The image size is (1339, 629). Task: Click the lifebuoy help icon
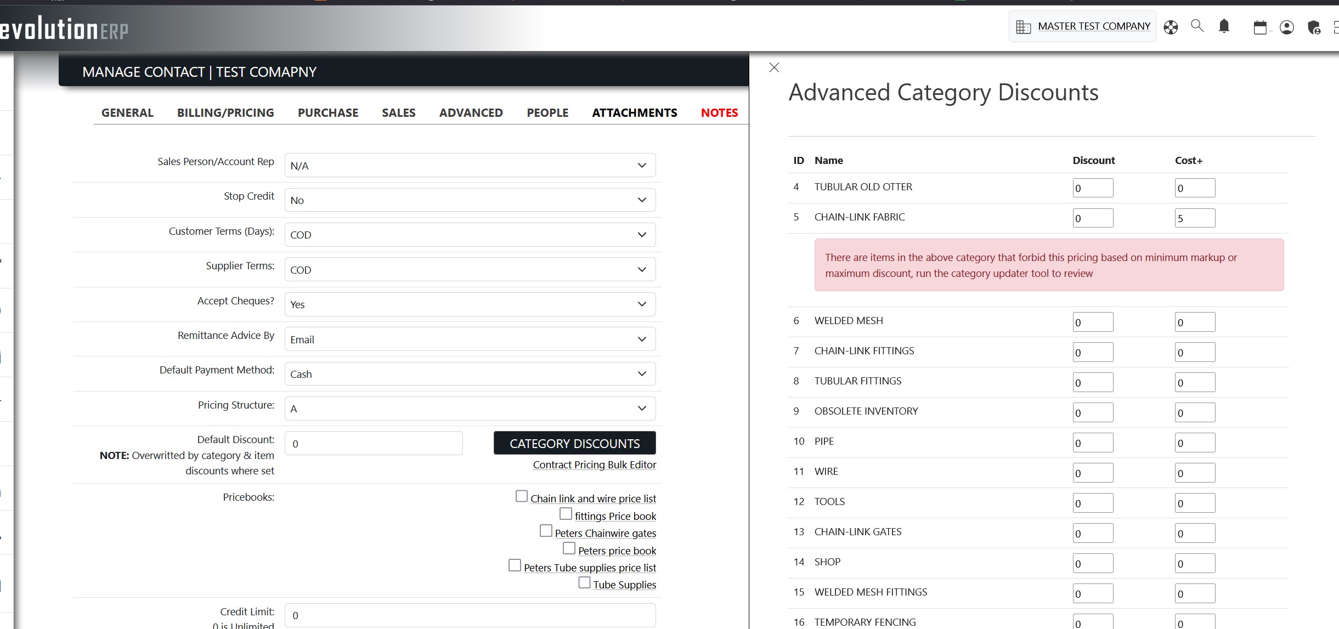[x=1171, y=27]
